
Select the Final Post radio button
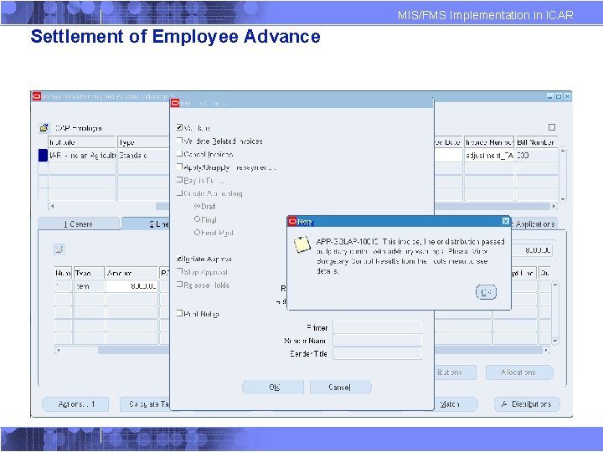click(x=198, y=232)
